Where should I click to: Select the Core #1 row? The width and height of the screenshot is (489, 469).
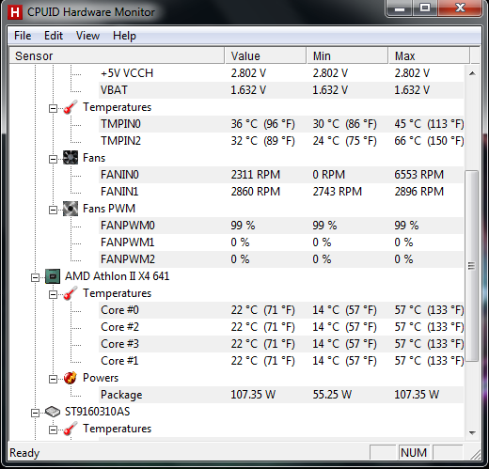point(281,361)
